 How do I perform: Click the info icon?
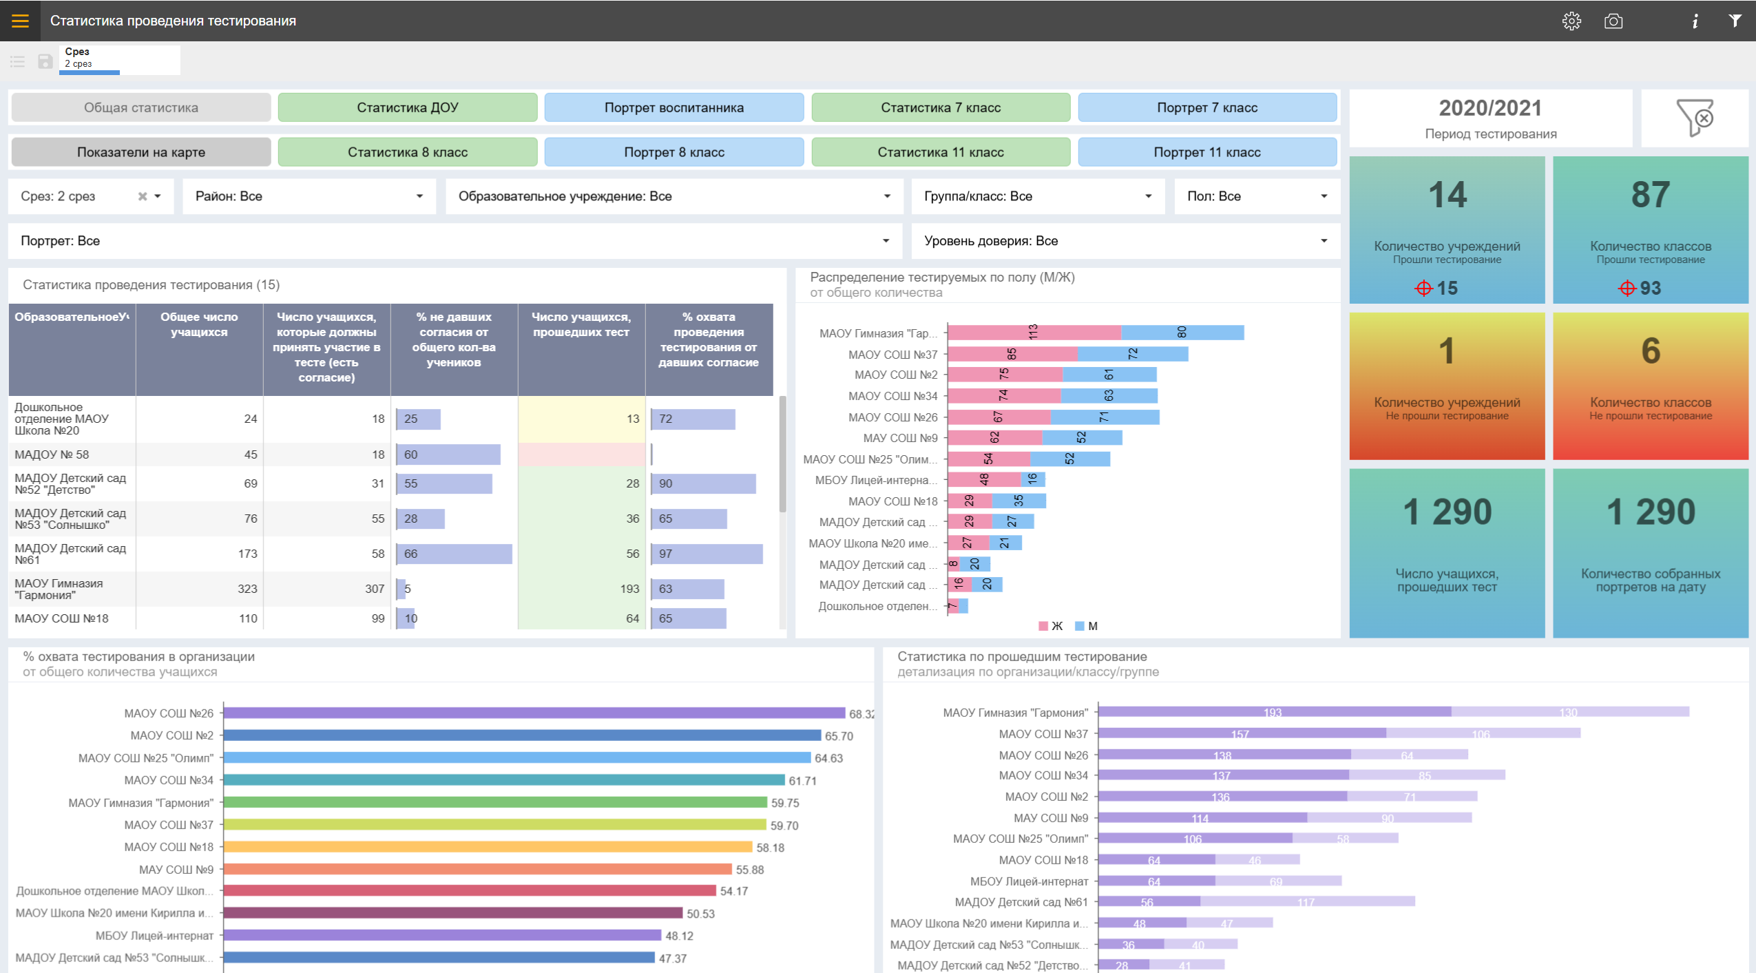(x=1695, y=21)
